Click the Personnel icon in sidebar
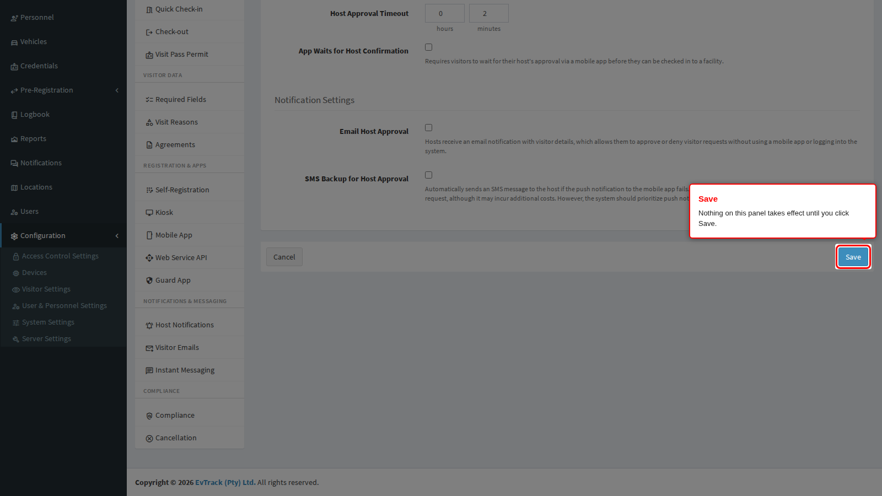Screen dimensions: 882x496 tap(14, 18)
